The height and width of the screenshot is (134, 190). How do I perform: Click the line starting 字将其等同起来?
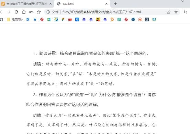tap(71, 84)
